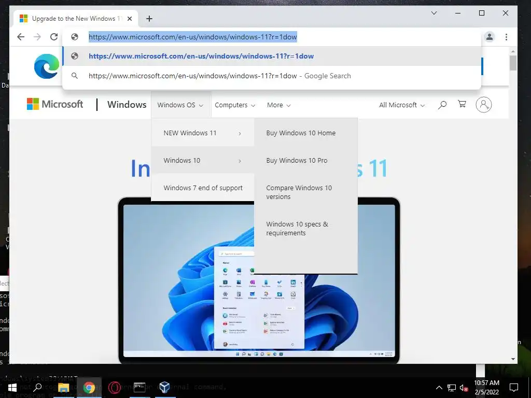Screen dimensions: 531x398
Task: Select the bold URL autocomplete suggestion
Action: pyautogui.click(x=272, y=56)
